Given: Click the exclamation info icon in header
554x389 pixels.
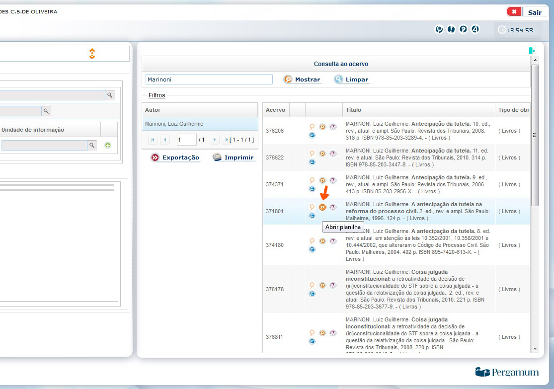Looking at the screenshot, I should 451,29.
